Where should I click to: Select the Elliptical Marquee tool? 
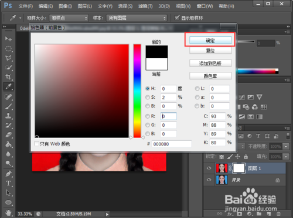pyautogui.click(x=8, y=49)
